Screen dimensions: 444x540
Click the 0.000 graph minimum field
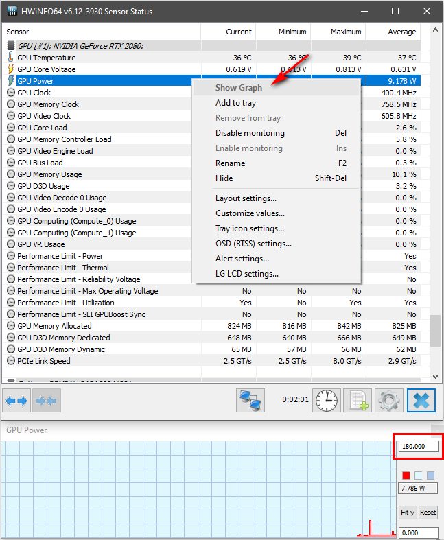418,532
